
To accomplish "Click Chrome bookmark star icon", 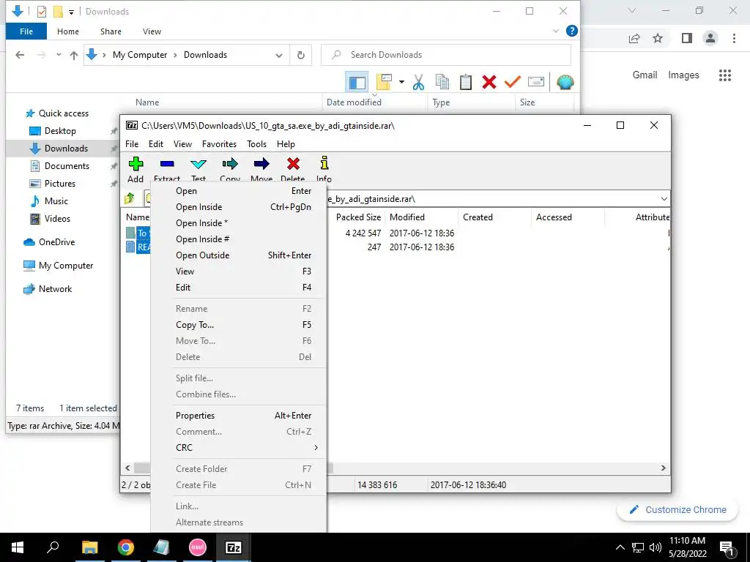I will click(x=658, y=38).
